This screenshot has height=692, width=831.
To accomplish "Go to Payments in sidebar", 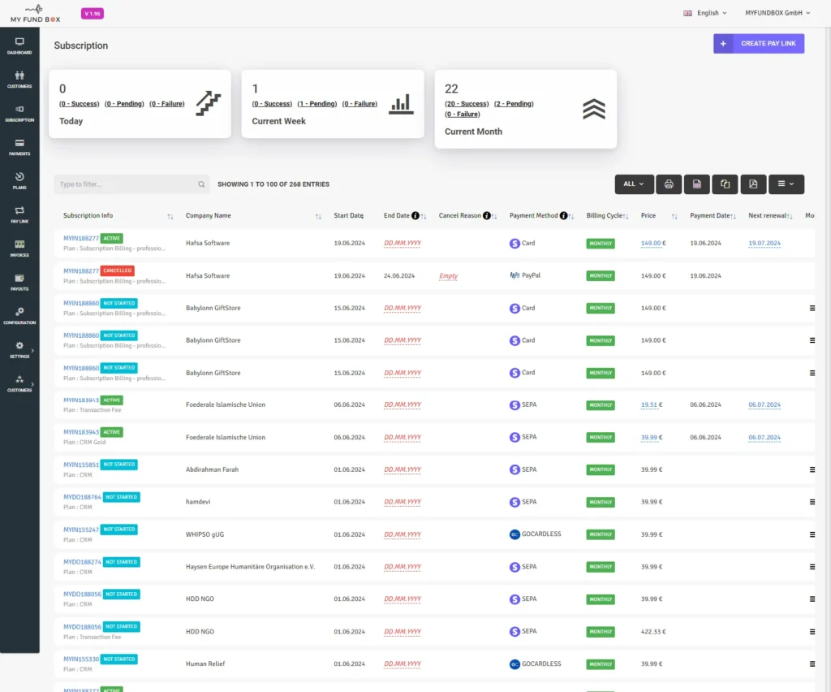I will click(x=19, y=147).
